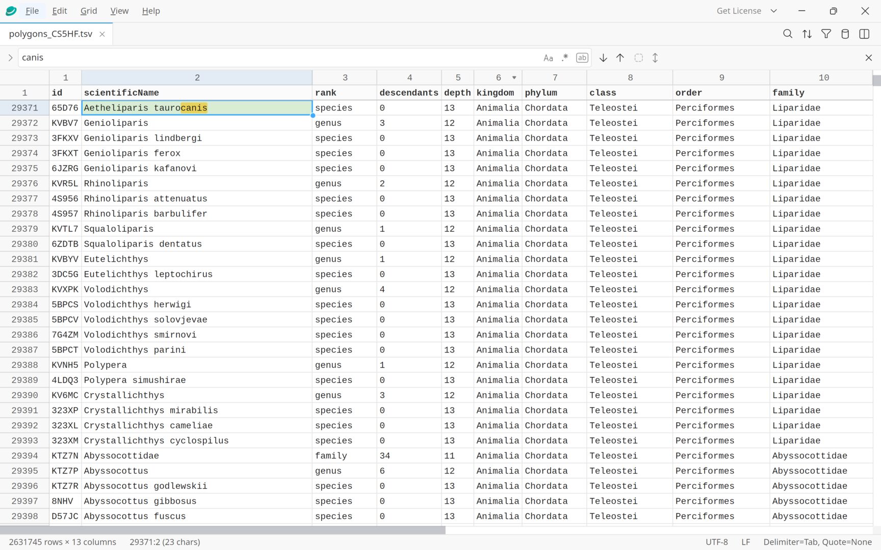Select the cell Polypera simushirae

click(x=197, y=380)
